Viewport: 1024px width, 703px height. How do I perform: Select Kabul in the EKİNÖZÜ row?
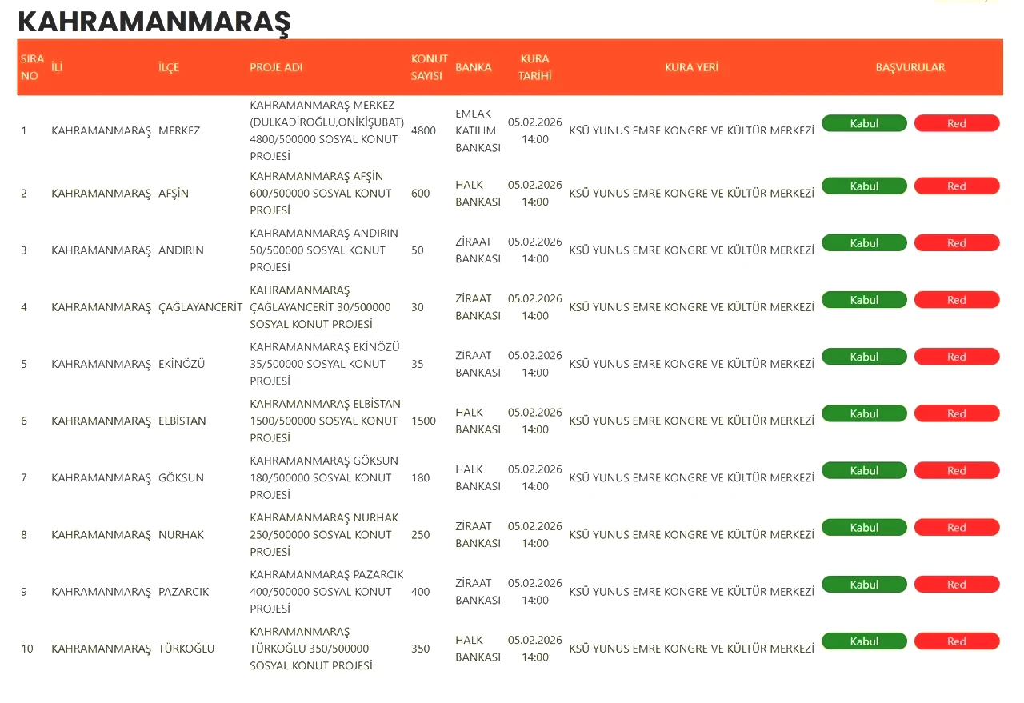[864, 357]
